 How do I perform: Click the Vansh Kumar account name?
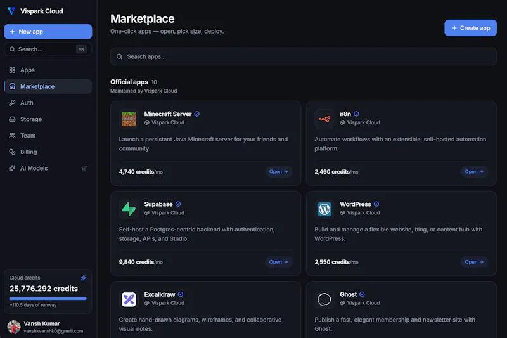pyautogui.click(x=42, y=323)
